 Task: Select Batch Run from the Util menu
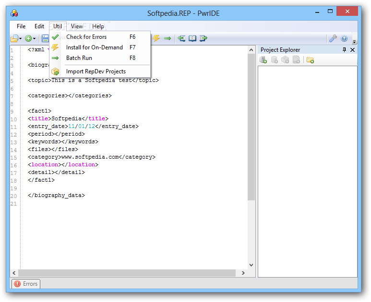(x=100, y=58)
